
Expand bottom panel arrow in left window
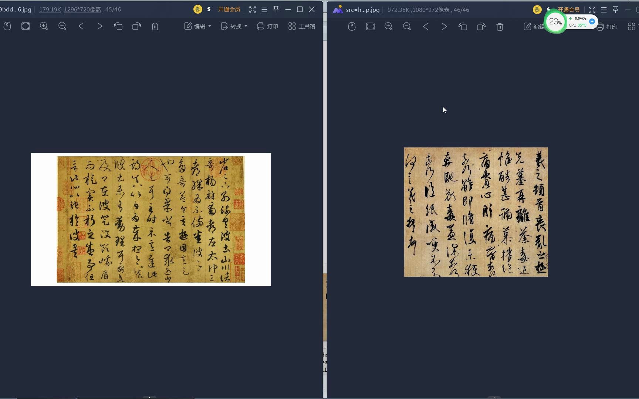149,397
